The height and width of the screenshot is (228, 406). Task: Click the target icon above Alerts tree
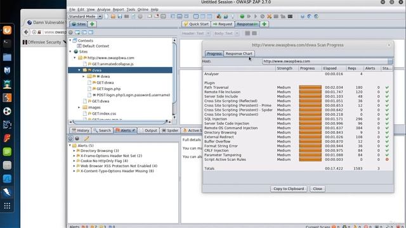[x=70, y=139]
